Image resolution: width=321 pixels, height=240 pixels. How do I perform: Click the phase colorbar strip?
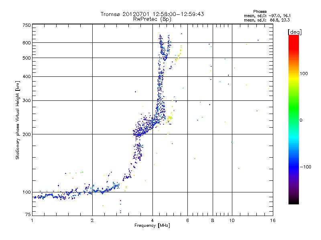pos(294,119)
